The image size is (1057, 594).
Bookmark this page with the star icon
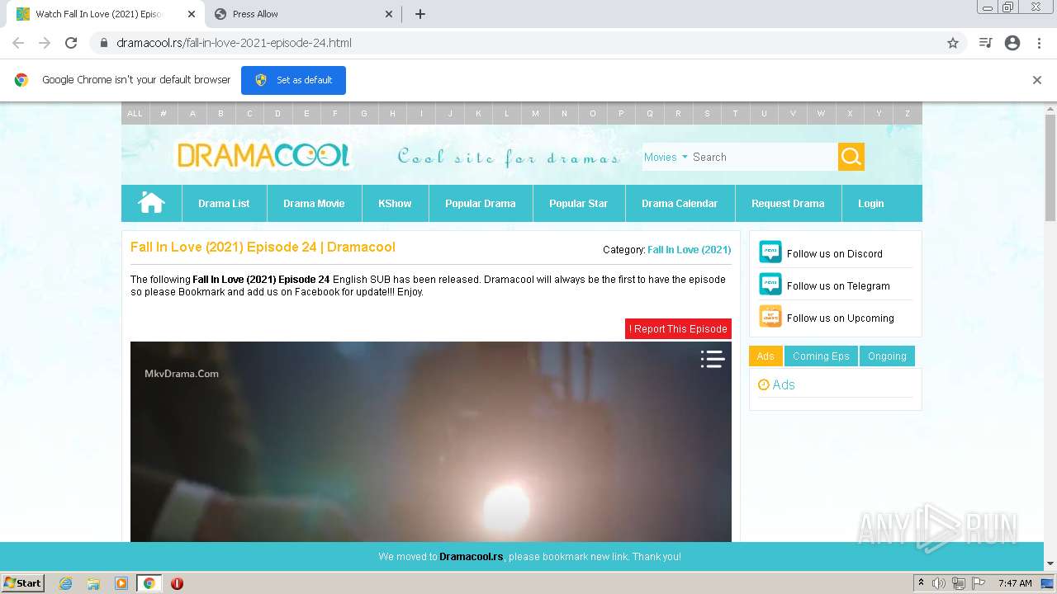953,43
